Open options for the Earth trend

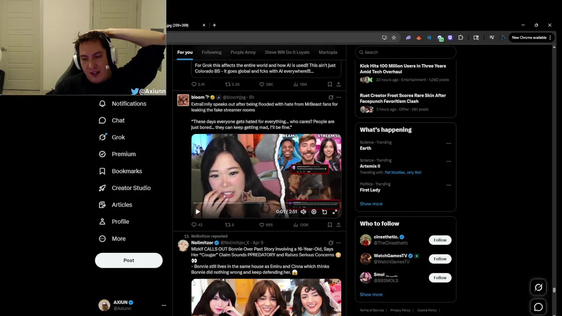[448, 143]
